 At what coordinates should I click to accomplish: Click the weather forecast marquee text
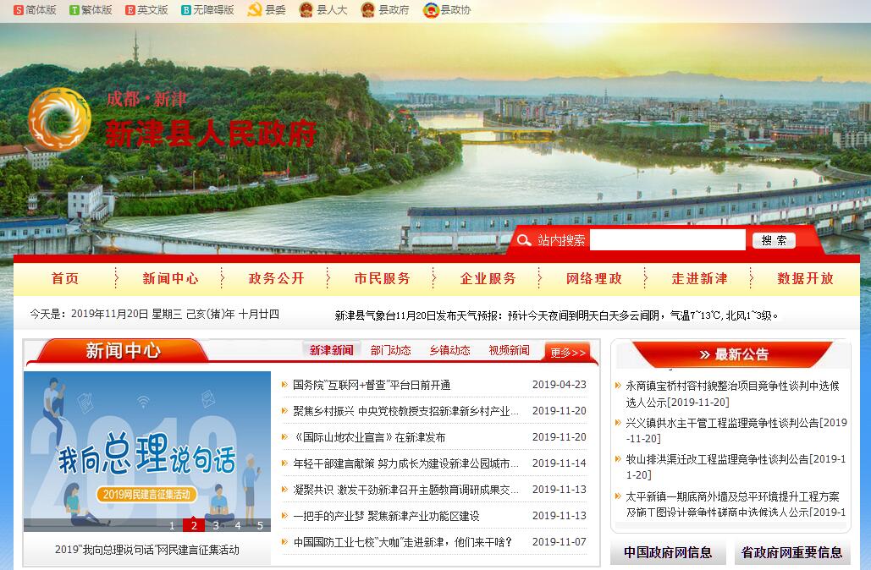click(x=557, y=315)
